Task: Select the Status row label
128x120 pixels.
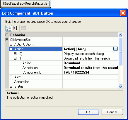Action: click(x=19, y=86)
